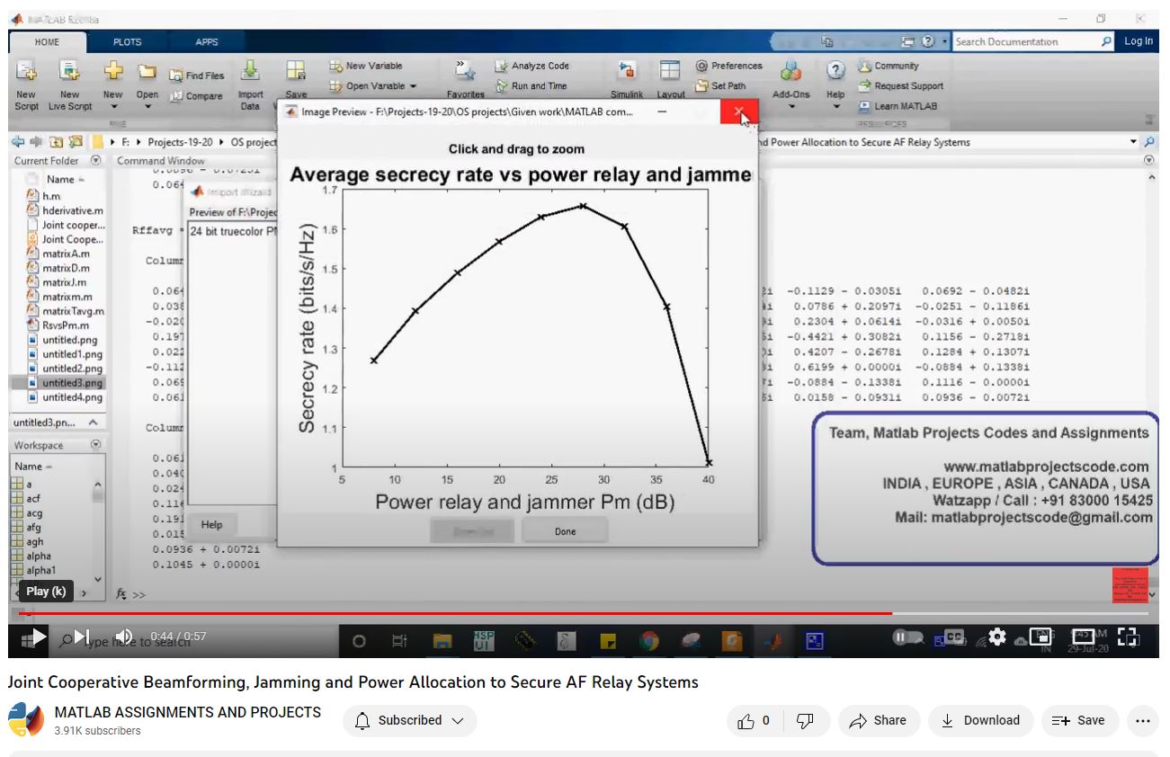Click New Variable
Image resolution: width=1170 pixels, height=757 pixels.
(366, 66)
